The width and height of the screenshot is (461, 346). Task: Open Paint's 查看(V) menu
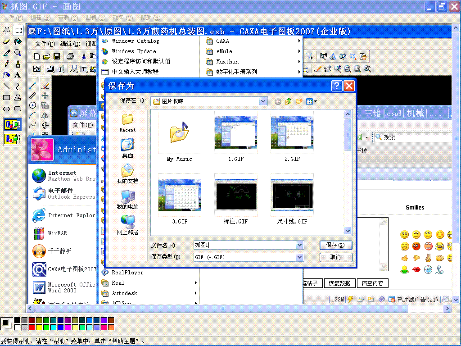click(x=68, y=18)
